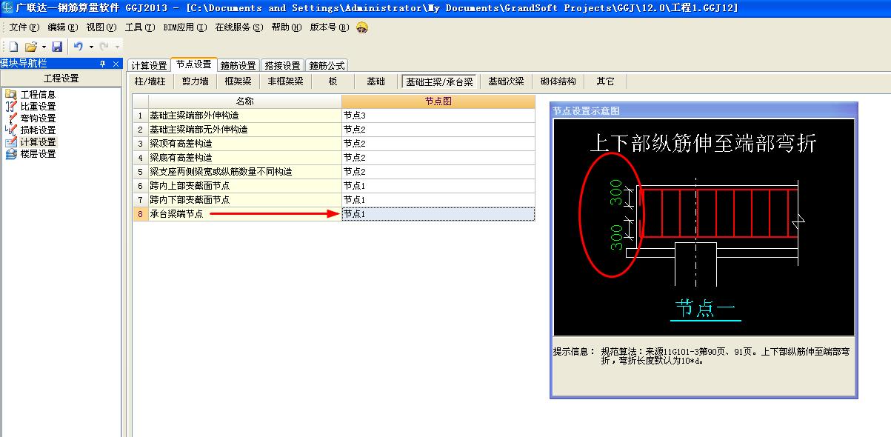Open the BIM应用(I) menu
891x437 pixels.
185,27
